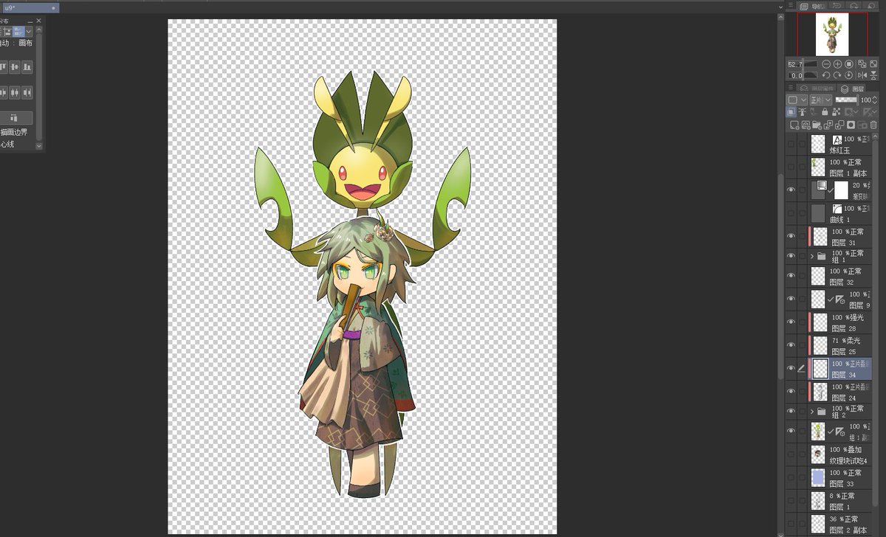The height and width of the screenshot is (537, 886).
Task: Show the hidden layer 炼红玉
Action: [x=791, y=144]
